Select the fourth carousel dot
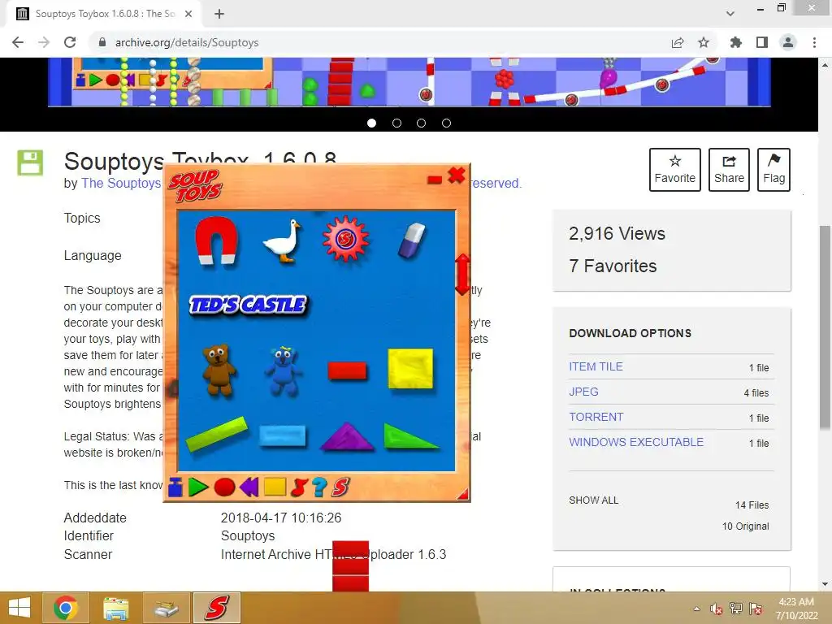This screenshot has width=832, height=624. (446, 123)
